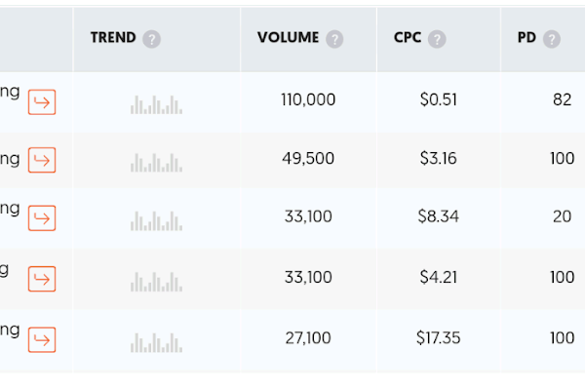This screenshot has width=585, height=390.
Task: Open the help tooltip next to VOLUME
Action: tap(334, 39)
